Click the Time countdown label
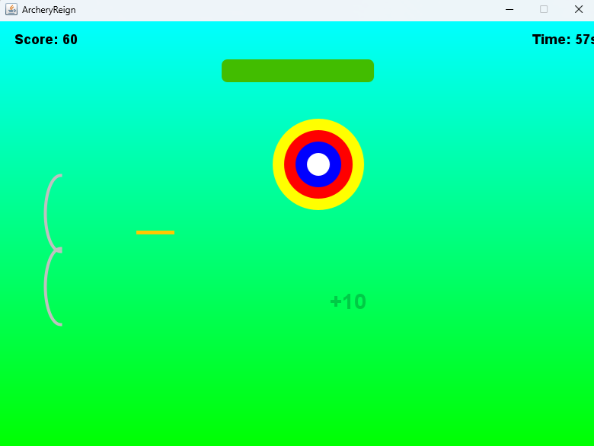This screenshot has height=446, width=594. 562,40
